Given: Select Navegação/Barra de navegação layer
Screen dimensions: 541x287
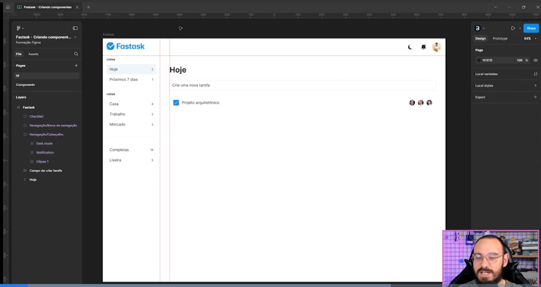Looking at the screenshot, I should click(x=53, y=126).
